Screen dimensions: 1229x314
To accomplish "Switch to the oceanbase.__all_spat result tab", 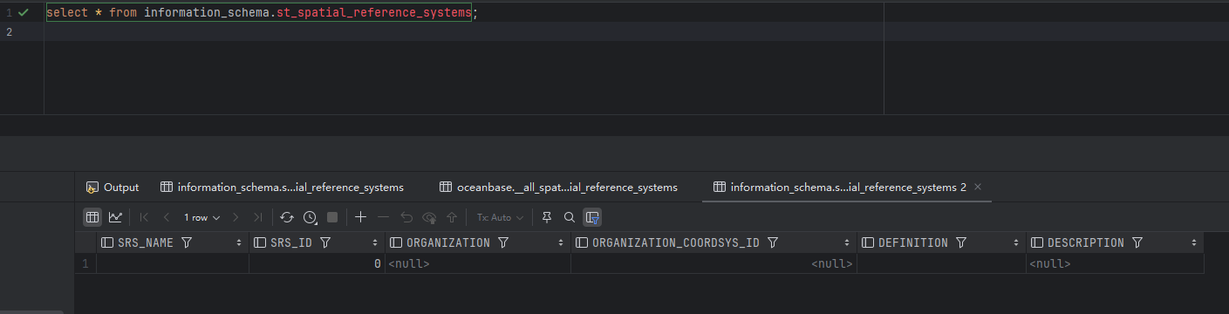I will [559, 187].
